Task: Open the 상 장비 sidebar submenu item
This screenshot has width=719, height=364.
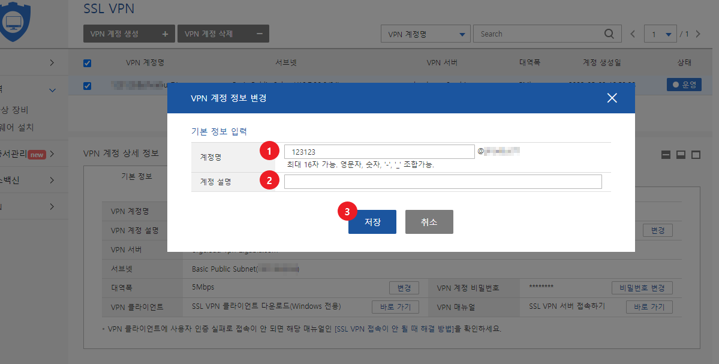Action: [14, 110]
